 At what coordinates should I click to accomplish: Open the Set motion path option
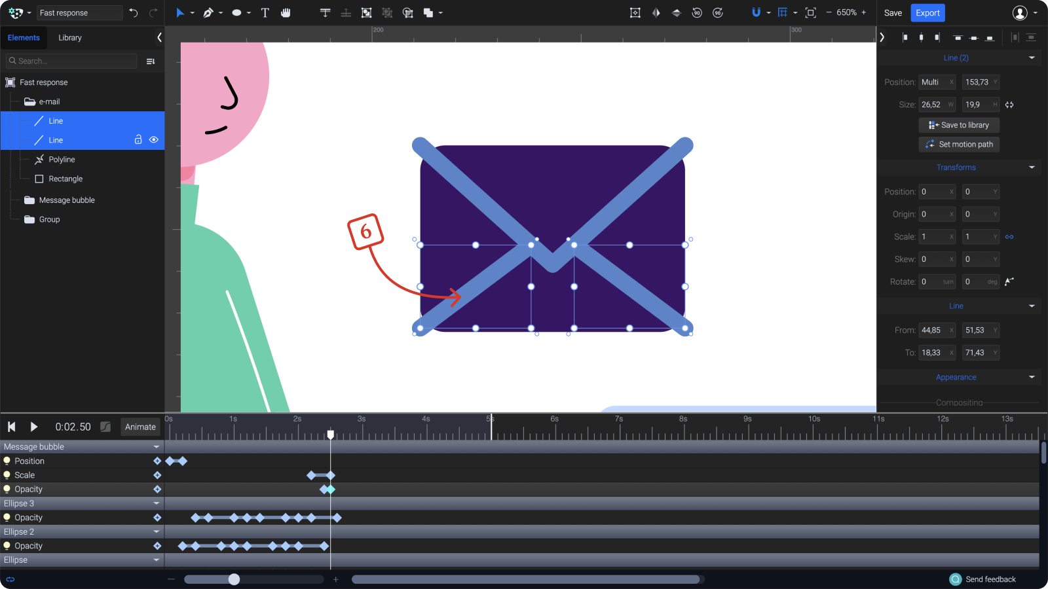(x=959, y=144)
